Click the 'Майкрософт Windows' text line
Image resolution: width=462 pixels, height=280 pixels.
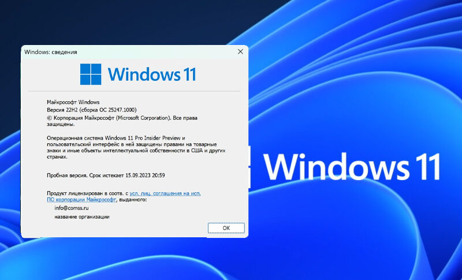tap(73, 102)
